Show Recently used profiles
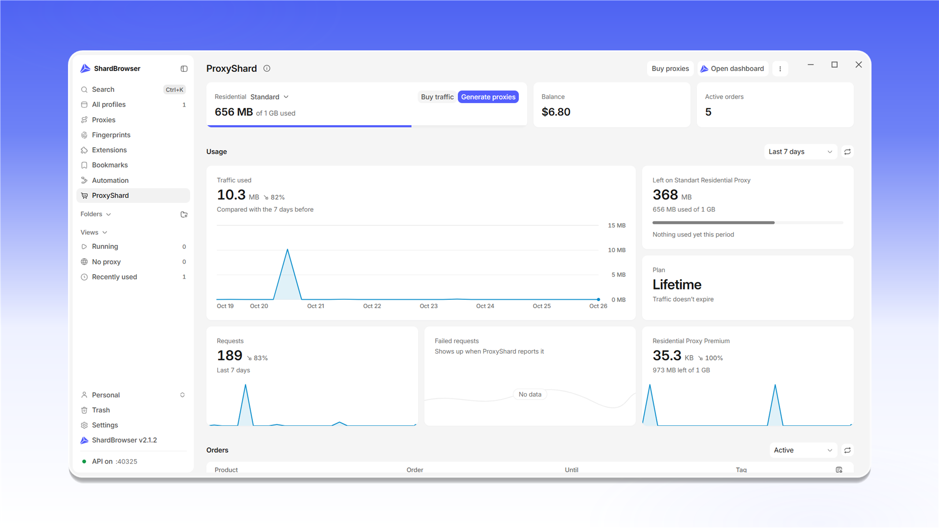 tap(133, 277)
